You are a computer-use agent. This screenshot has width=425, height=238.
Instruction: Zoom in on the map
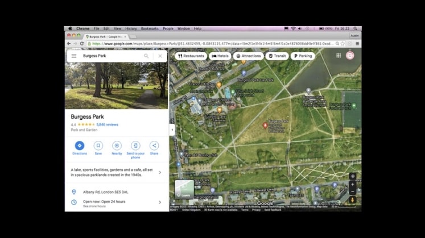point(353,185)
